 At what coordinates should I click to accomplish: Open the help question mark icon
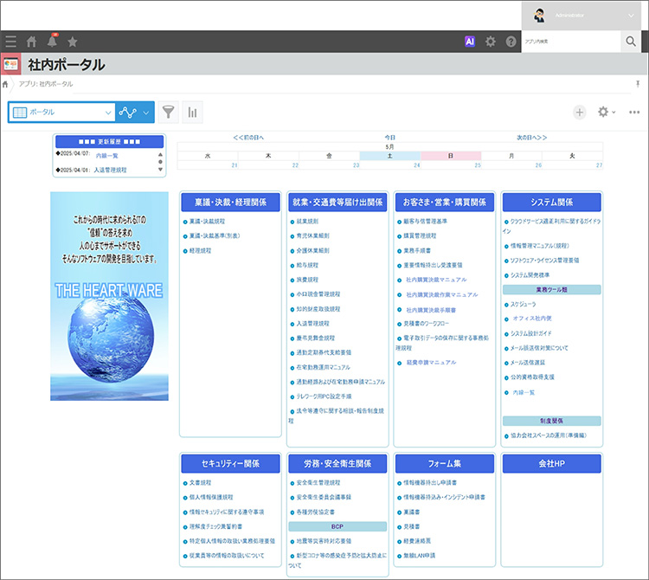[x=511, y=42]
